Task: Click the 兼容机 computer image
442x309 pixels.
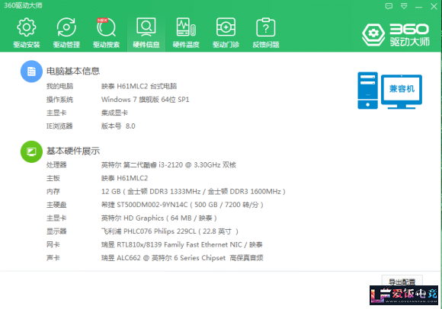Action: point(390,91)
